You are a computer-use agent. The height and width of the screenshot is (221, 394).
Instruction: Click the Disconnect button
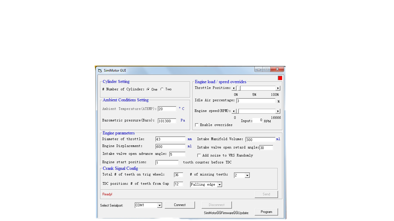pos(217,205)
